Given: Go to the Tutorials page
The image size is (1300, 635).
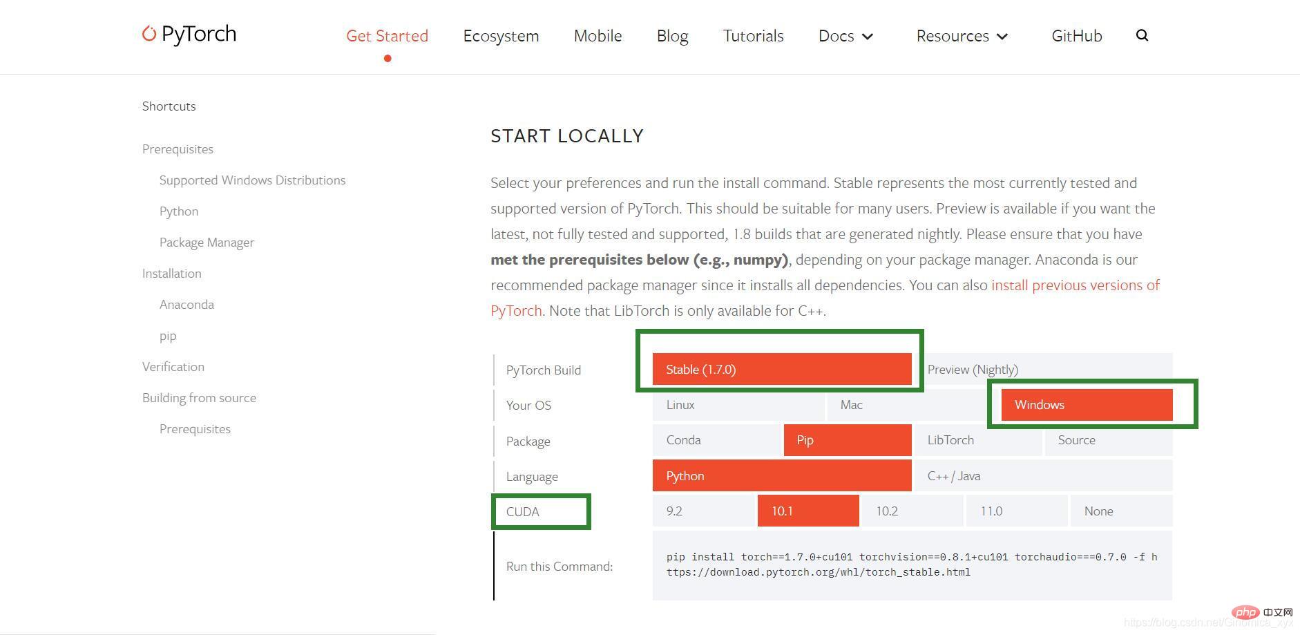Looking at the screenshot, I should pyautogui.click(x=753, y=36).
